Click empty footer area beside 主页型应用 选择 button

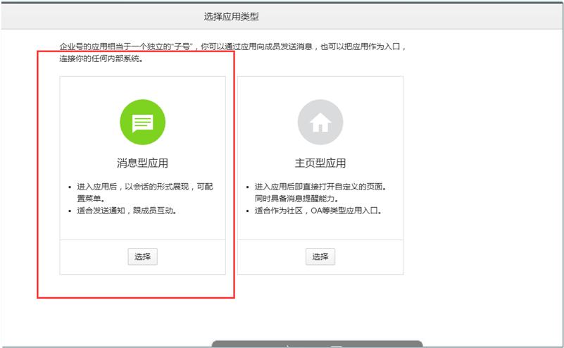point(368,256)
